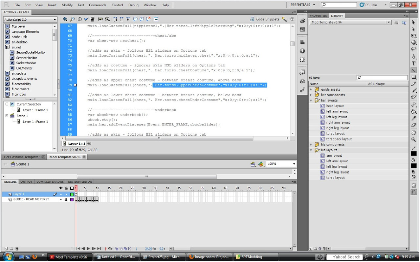This screenshot has width=420, height=262.
Task: Open the Code Snippets panel
Action: 265,19
